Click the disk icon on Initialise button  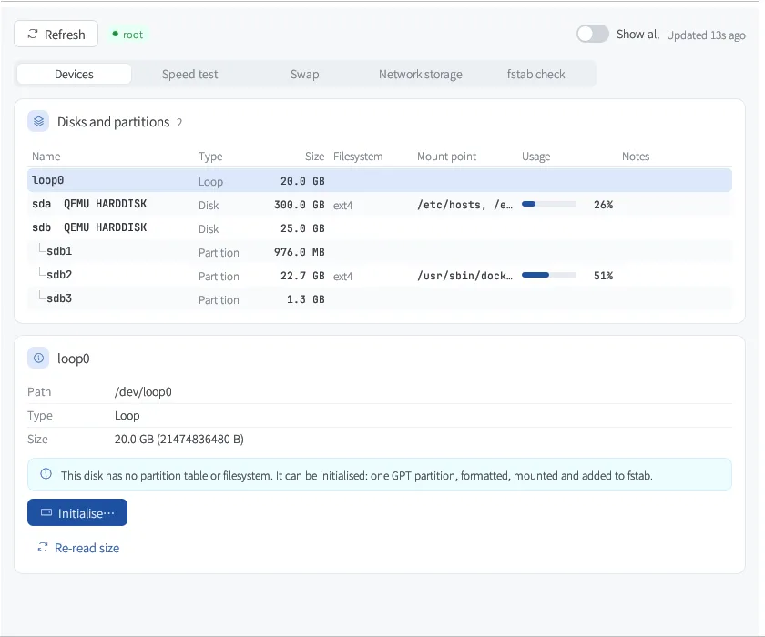click(x=46, y=512)
